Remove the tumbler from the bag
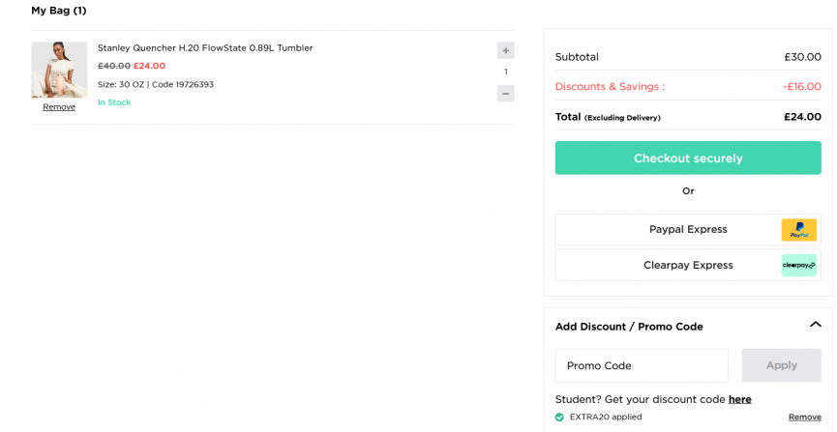The image size is (837, 432). click(x=59, y=107)
